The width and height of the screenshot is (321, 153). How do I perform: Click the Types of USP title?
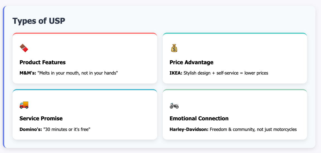tap(39, 21)
